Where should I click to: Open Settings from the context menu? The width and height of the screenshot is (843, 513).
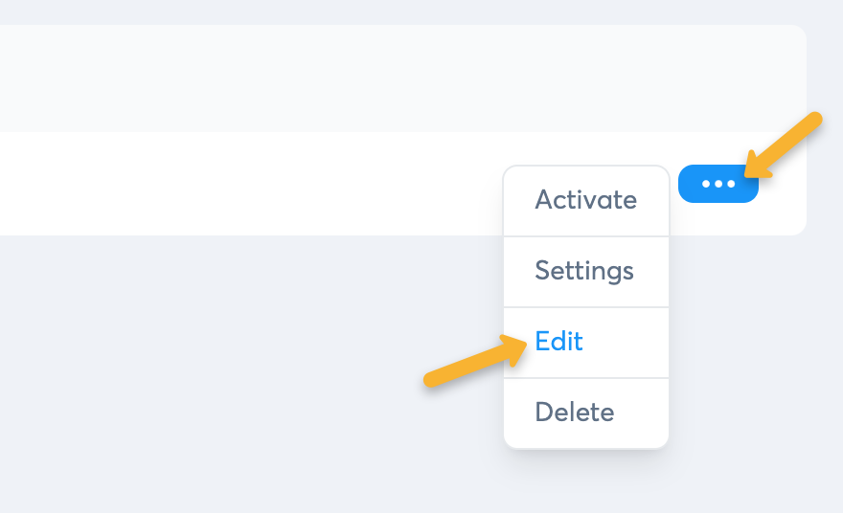coord(584,271)
